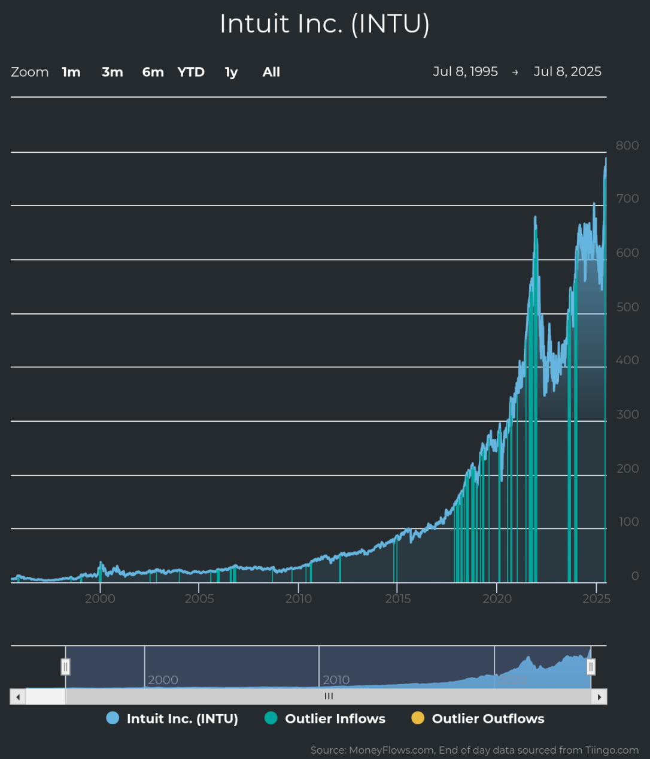This screenshot has width=650, height=759.
Task: Click the 0 y-axis label
Action: tap(635, 576)
